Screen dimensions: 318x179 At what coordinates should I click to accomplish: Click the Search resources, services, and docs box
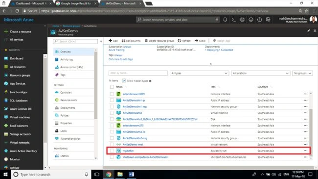[x=178, y=20]
